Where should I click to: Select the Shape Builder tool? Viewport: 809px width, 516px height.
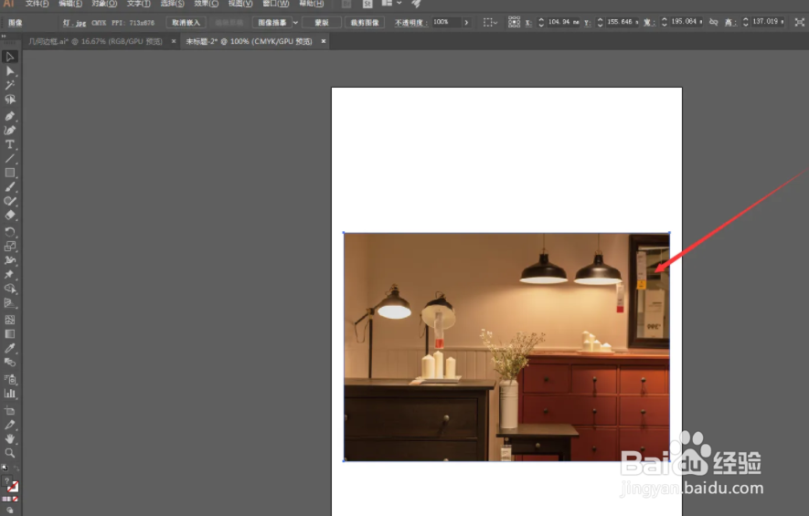pyautogui.click(x=10, y=289)
